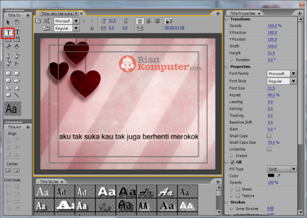Pick color with the Fill eyedropper

point(279,176)
